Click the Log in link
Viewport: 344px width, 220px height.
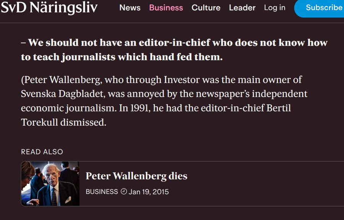tap(274, 8)
